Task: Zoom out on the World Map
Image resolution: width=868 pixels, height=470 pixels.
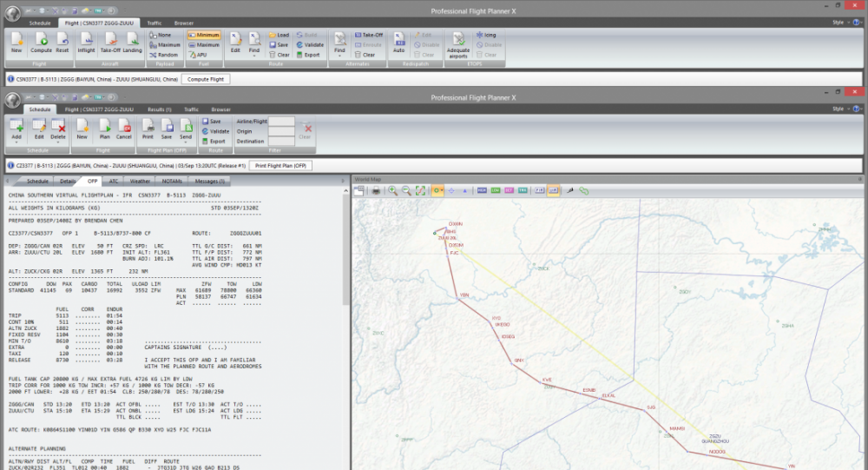Action: pyautogui.click(x=406, y=190)
